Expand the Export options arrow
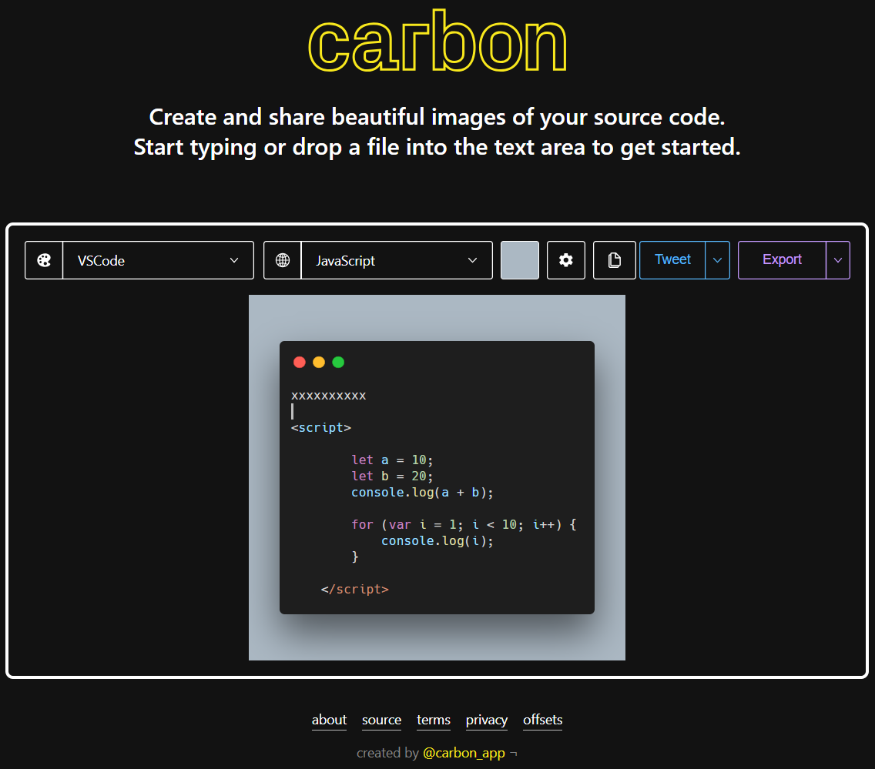This screenshot has height=769, width=875. coord(837,260)
